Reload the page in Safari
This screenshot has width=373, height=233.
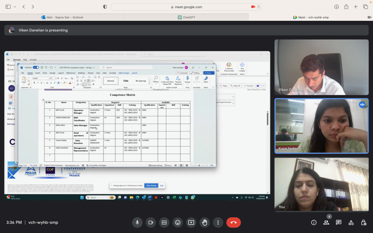pos(259,7)
